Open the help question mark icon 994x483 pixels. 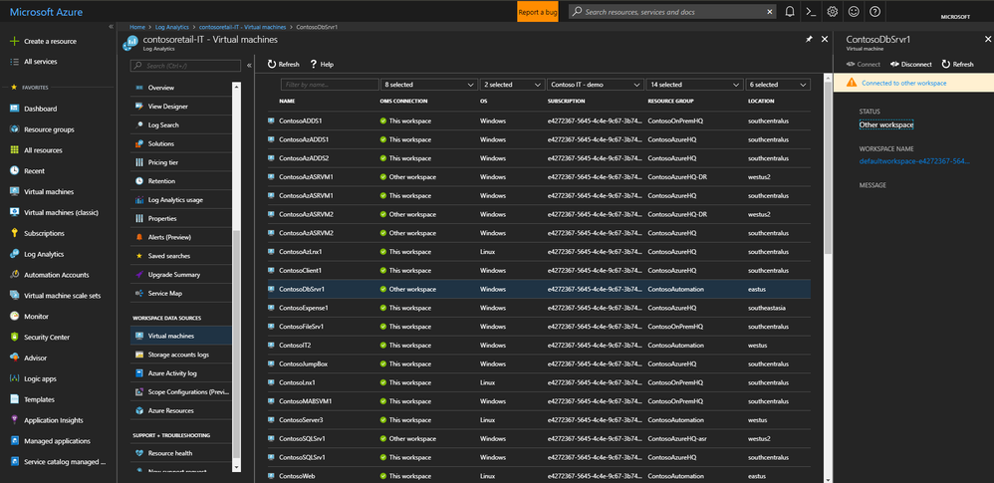(874, 12)
